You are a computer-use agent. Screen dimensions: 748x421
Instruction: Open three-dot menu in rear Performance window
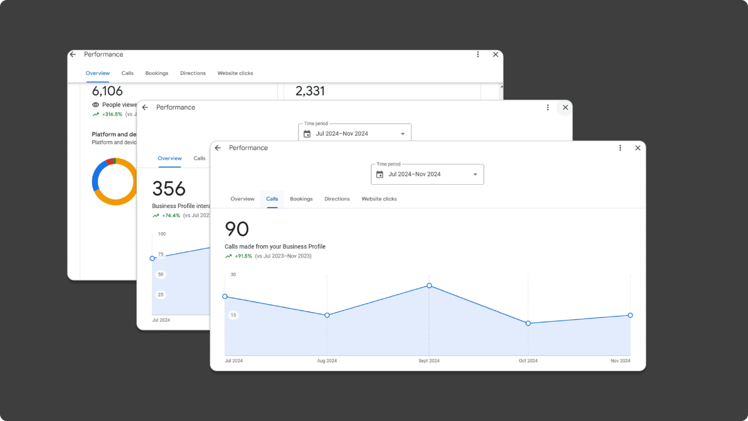click(478, 54)
